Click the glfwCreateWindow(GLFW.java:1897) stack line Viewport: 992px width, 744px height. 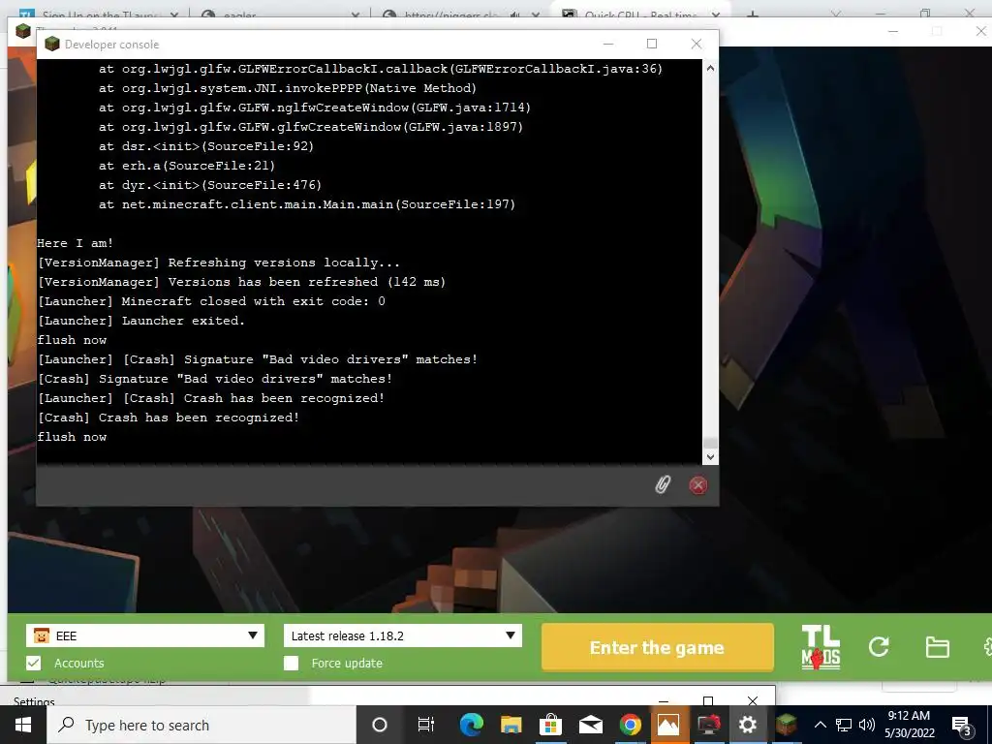click(x=311, y=127)
